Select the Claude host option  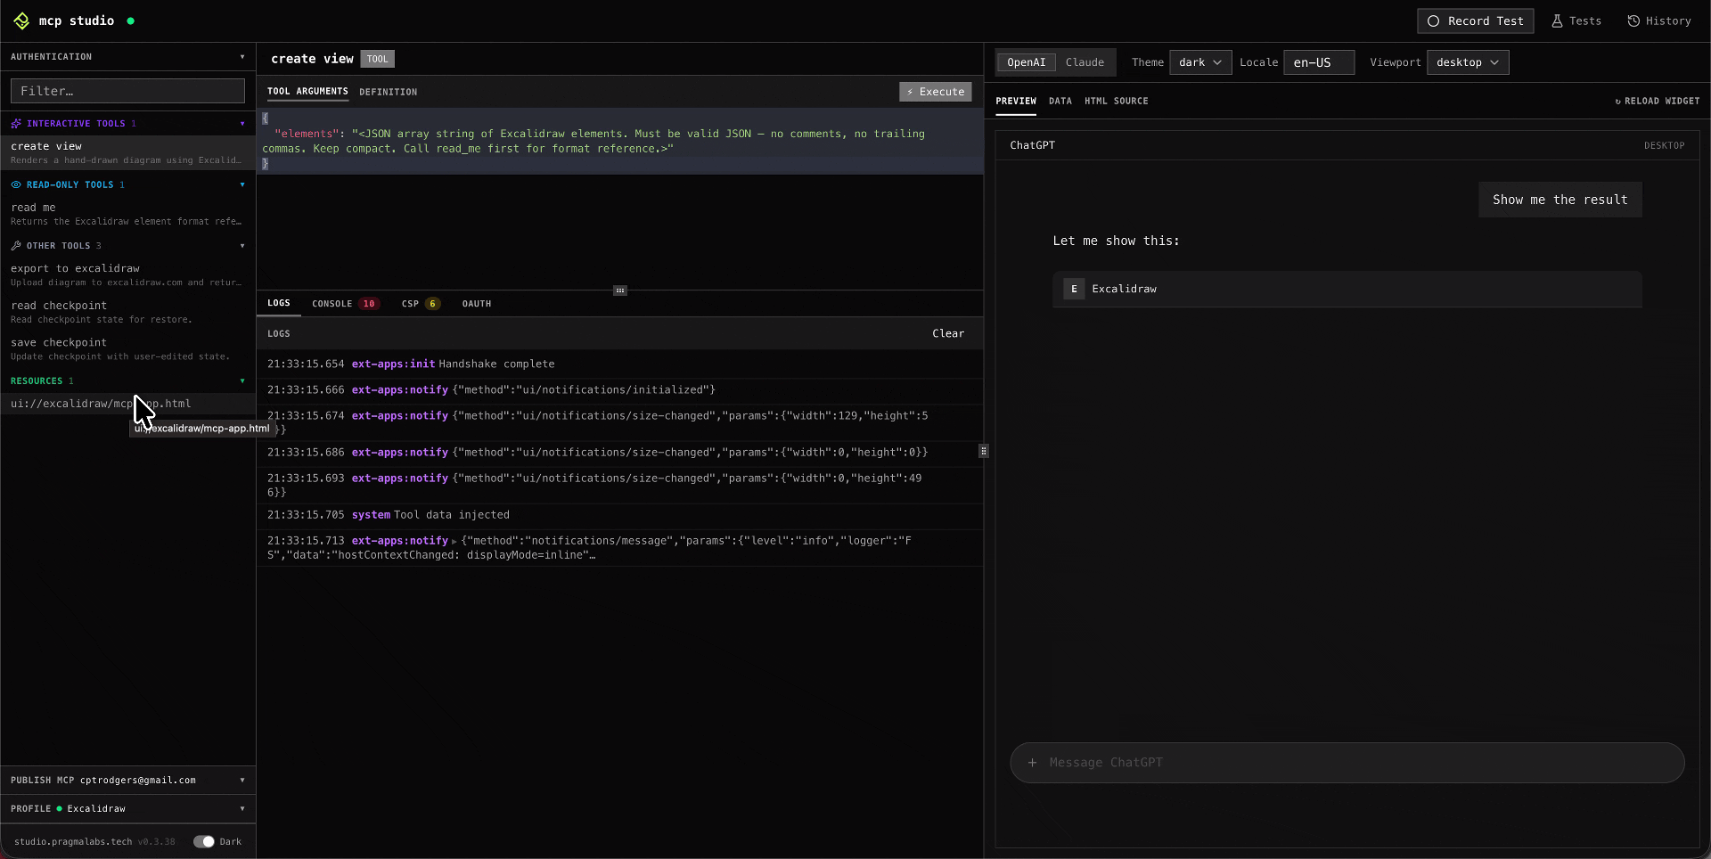(1085, 62)
